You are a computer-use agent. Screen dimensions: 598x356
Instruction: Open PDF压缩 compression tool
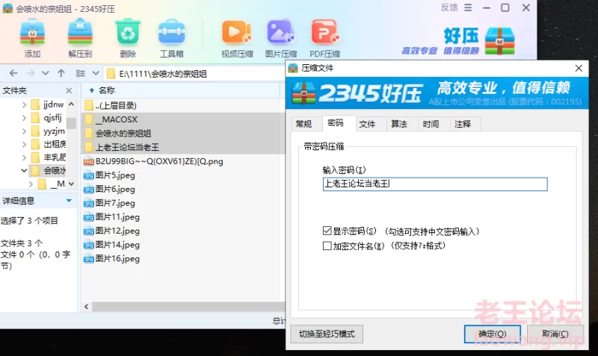[325, 38]
